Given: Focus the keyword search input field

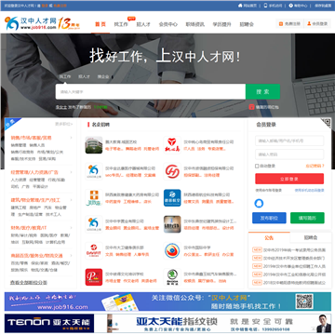Looking at the screenshot, I should (151, 91).
